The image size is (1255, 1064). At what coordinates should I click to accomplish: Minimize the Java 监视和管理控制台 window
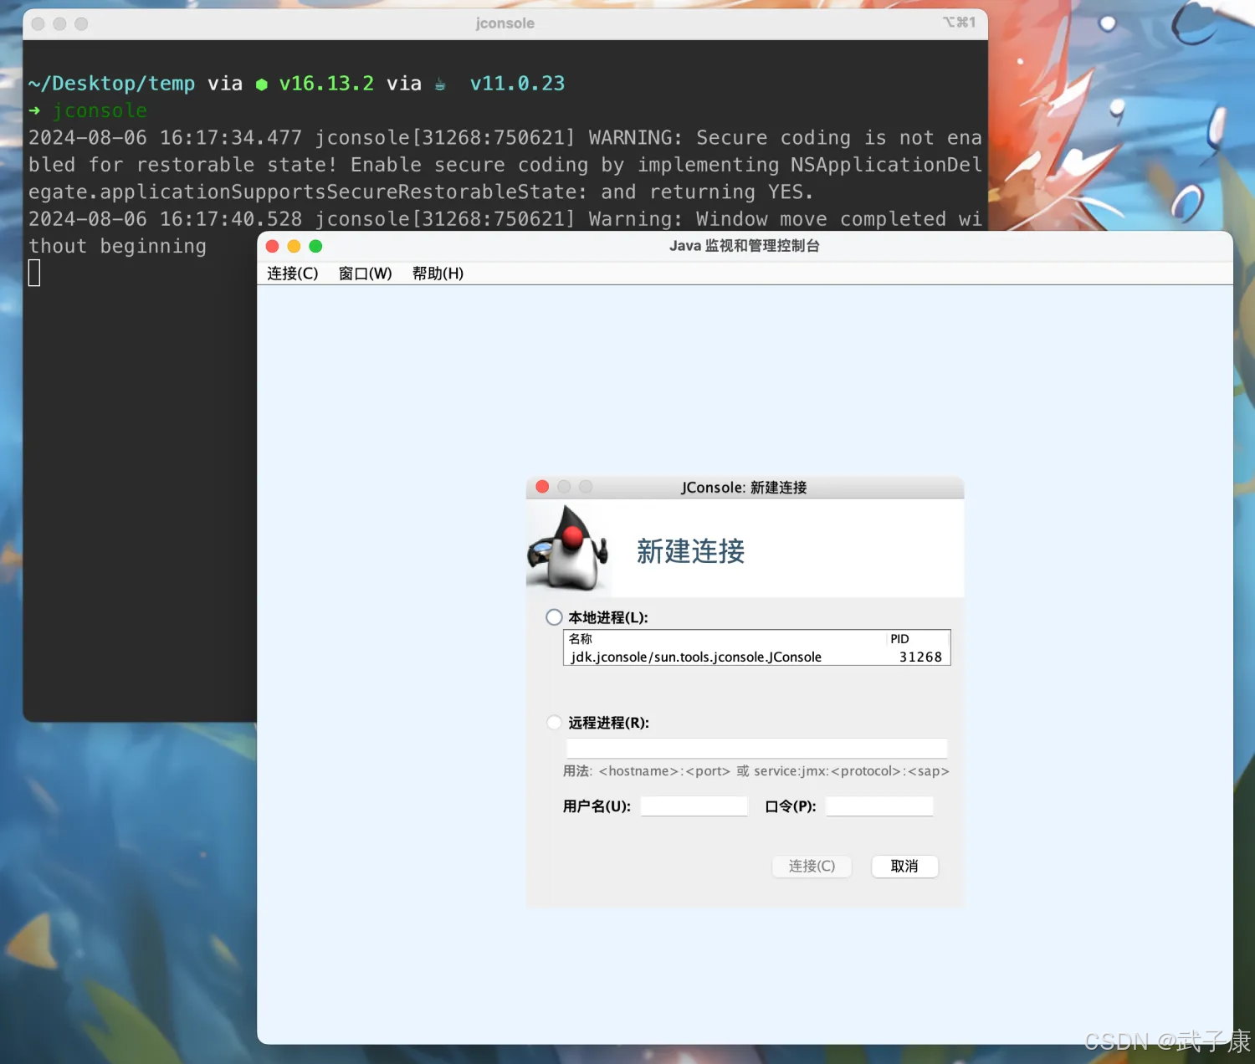click(294, 246)
